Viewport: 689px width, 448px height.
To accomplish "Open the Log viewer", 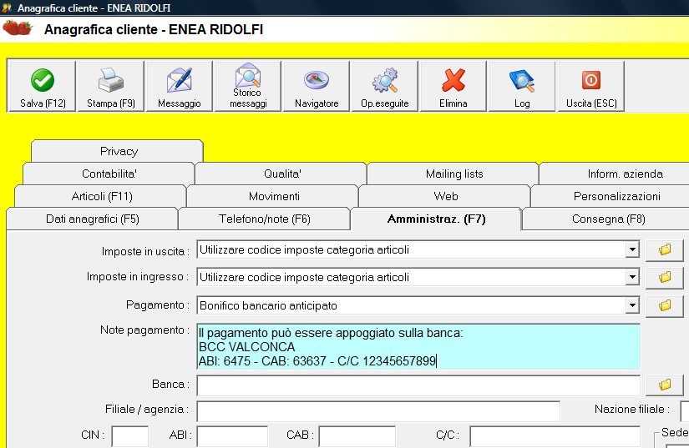I will point(522,87).
